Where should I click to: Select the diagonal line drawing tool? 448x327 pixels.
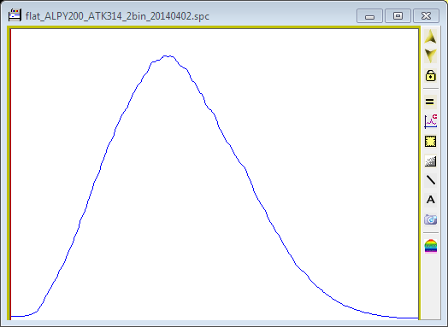[431, 180]
